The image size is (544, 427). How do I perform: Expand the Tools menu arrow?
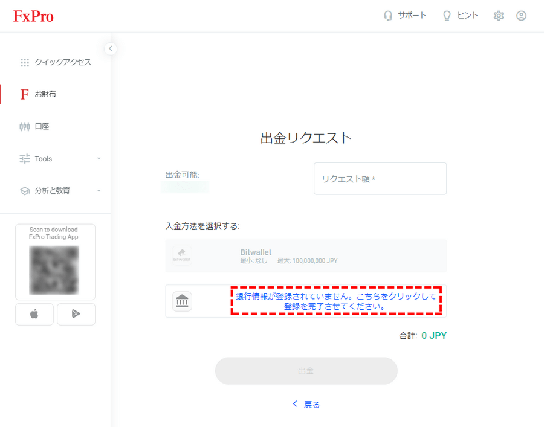click(x=99, y=159)
